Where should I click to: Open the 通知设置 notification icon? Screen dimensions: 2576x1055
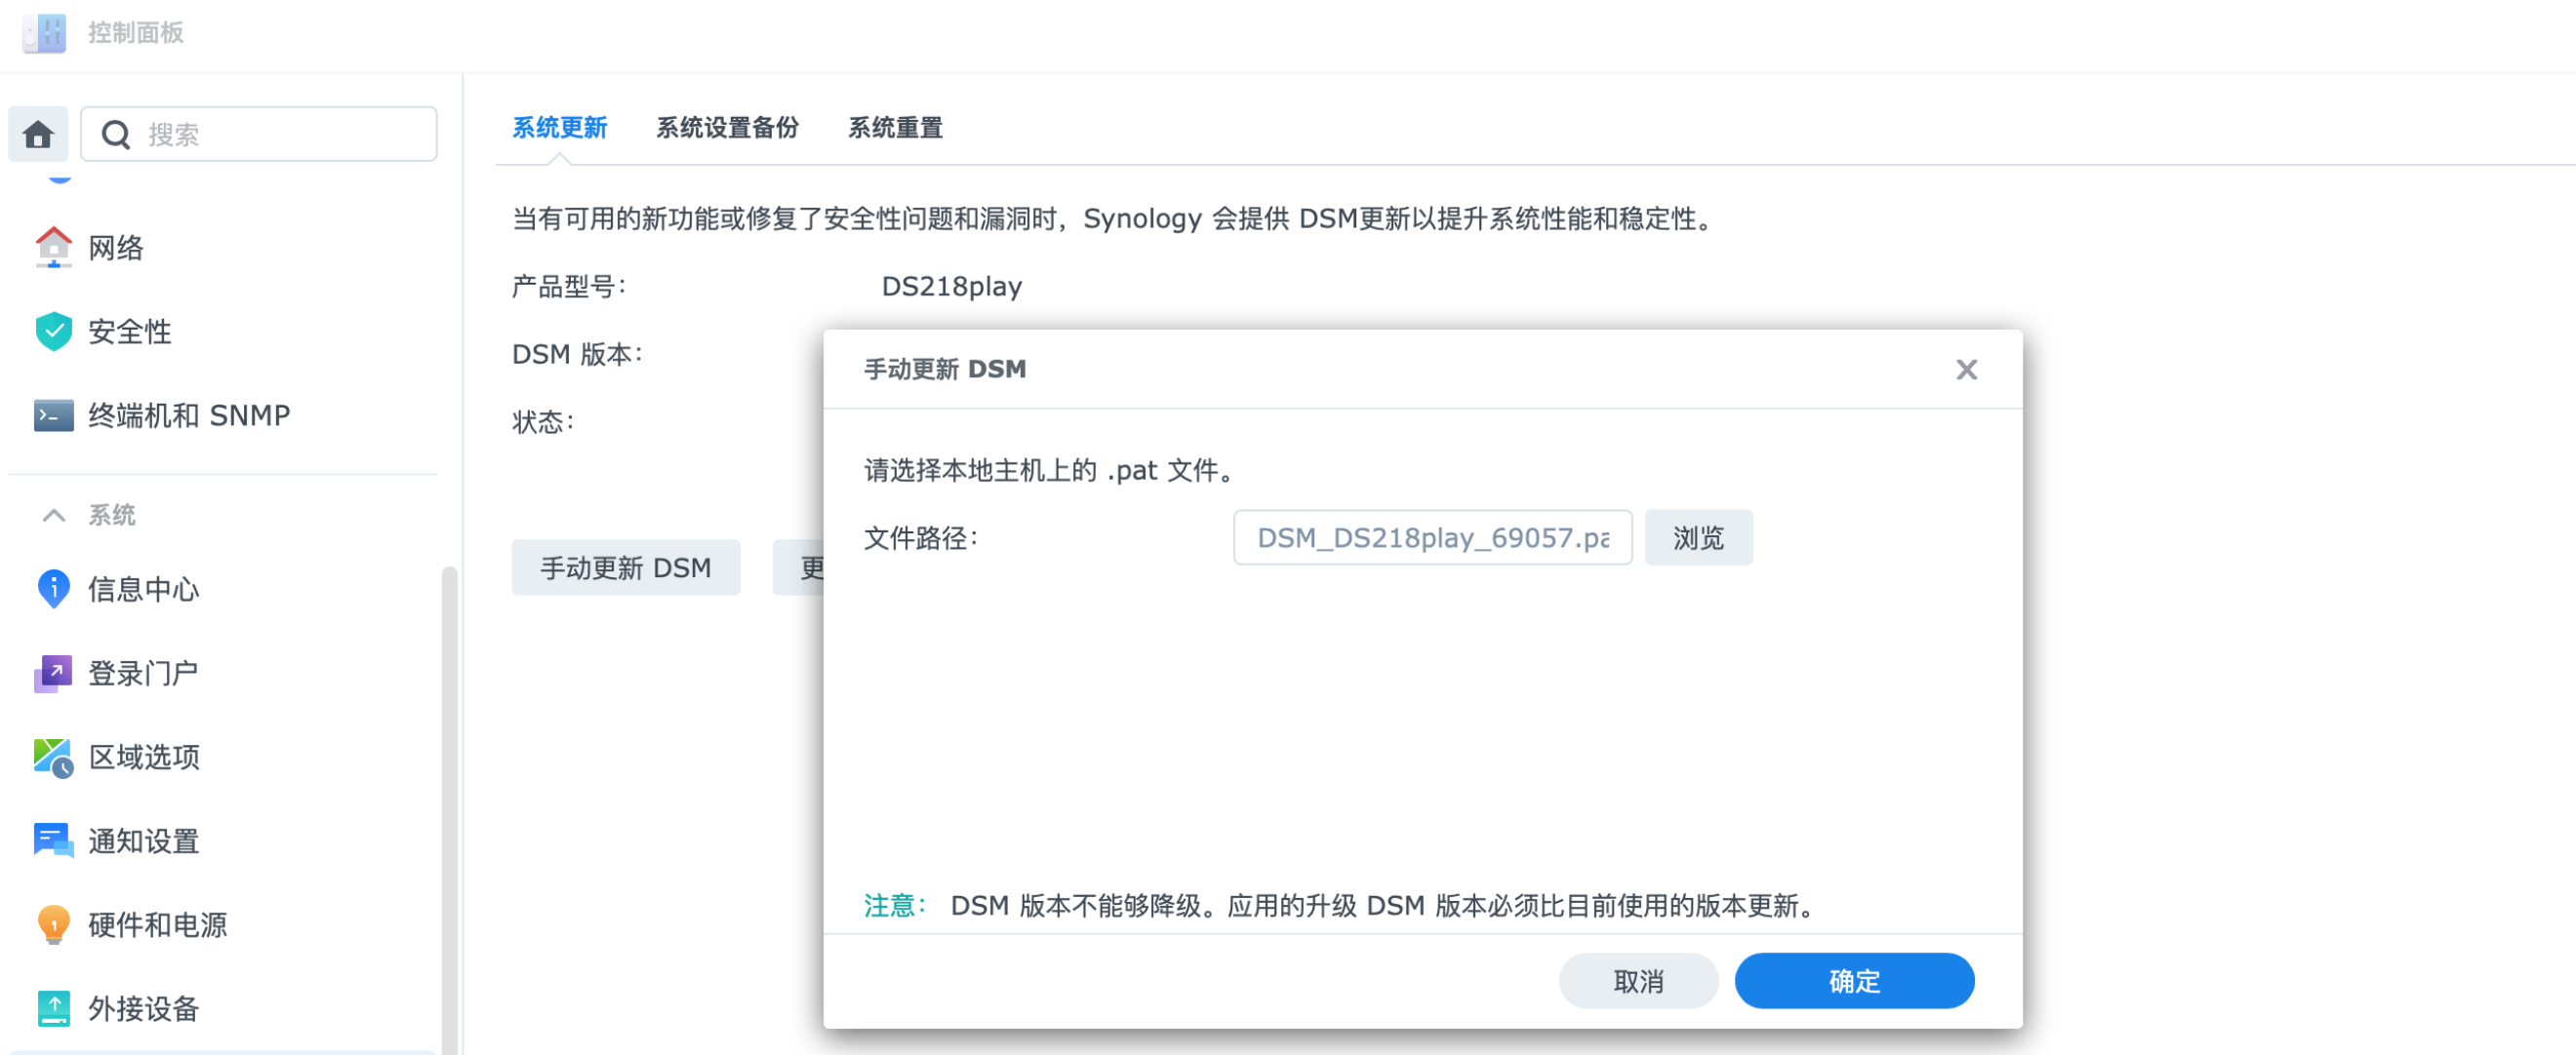pos(54,841)
